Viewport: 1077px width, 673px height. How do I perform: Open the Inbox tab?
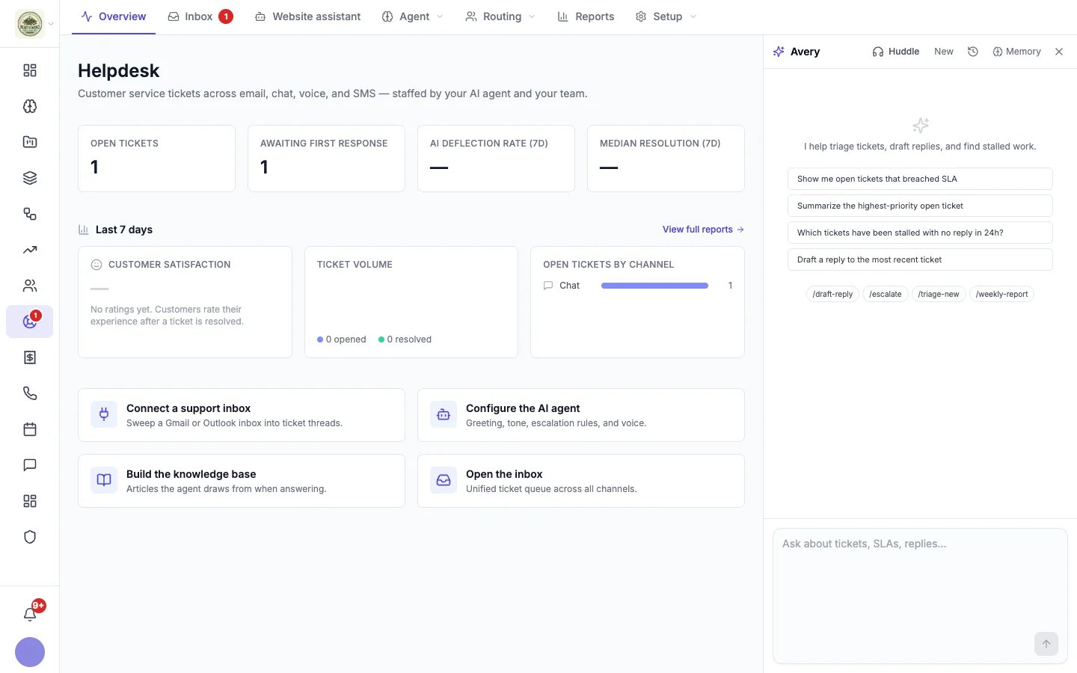point(200,16)
